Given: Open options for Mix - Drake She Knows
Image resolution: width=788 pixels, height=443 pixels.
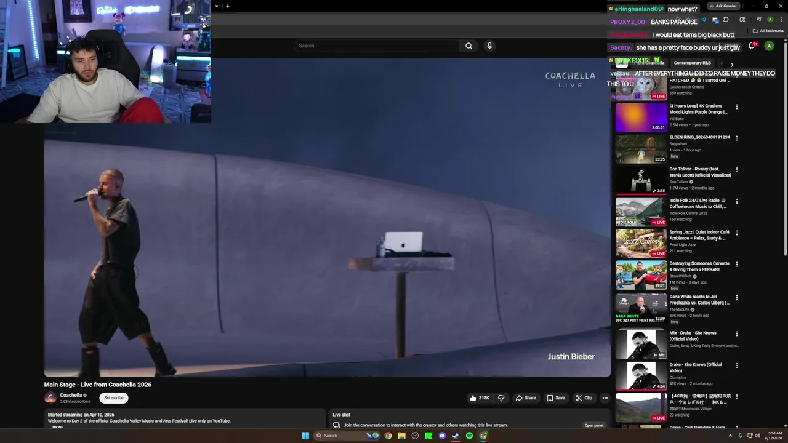Looking at the screenshot, I should coord(736,333).
